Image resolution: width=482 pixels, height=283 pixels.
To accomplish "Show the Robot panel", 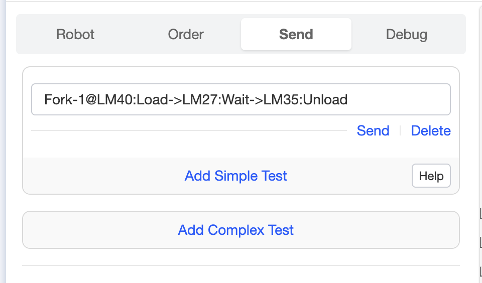I will [75, 35].
